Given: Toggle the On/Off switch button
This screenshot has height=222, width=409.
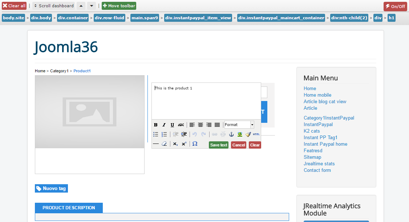Looking at the screenshot, I should [395, 6].
